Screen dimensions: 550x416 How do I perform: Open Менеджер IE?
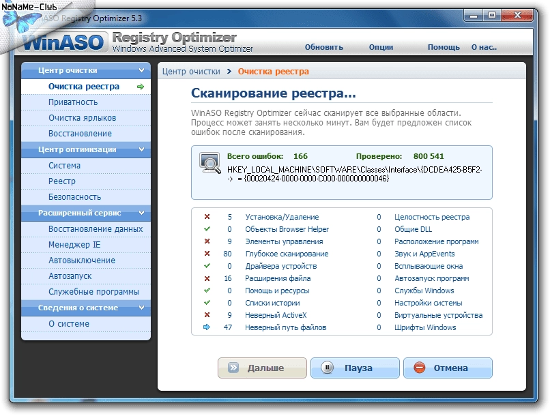[x=86, y=245]
